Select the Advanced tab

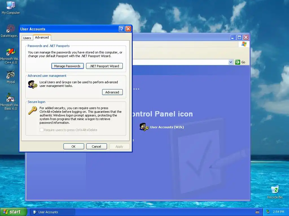click(x=42, y=37)
